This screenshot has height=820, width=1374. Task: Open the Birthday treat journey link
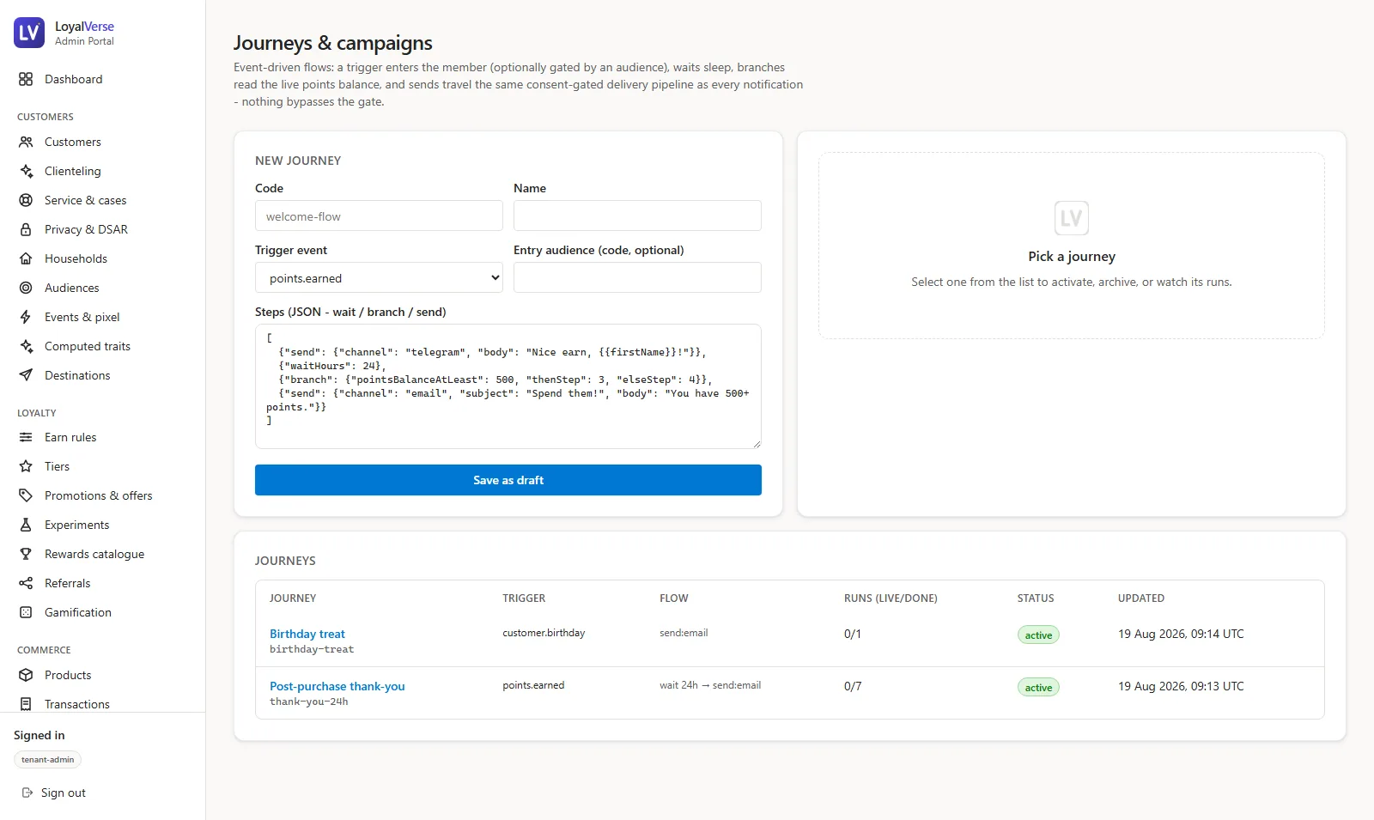307,634
